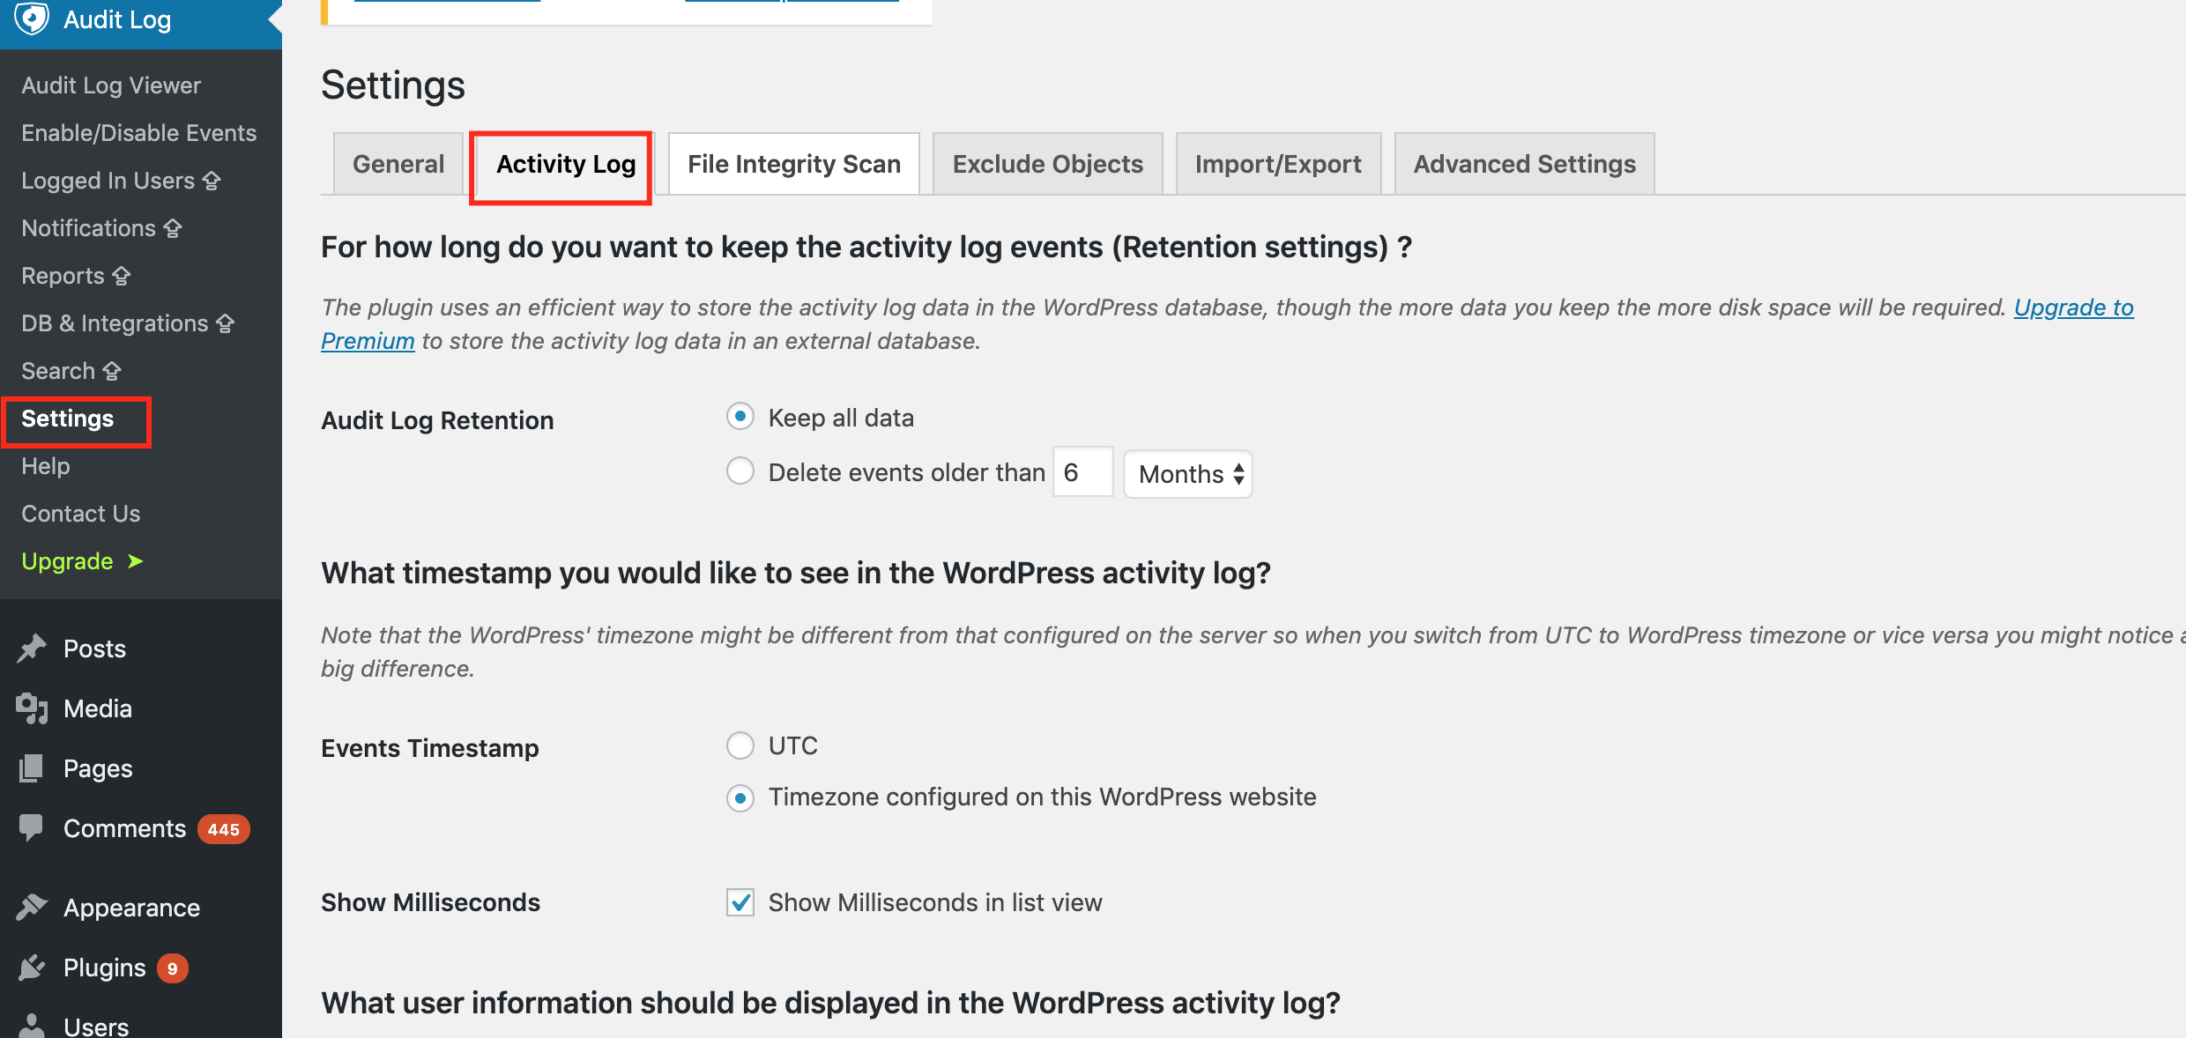Open the Import/Export tab

click(x=1278, y=164)
